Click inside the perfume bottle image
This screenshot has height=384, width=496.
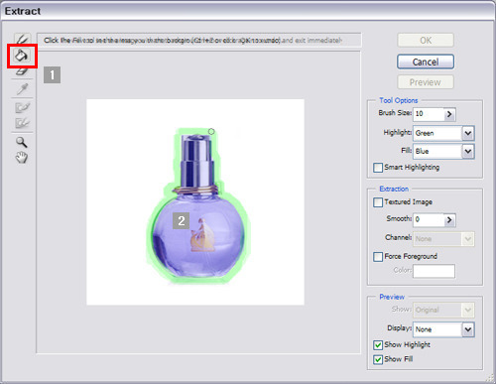click(198, 206)
